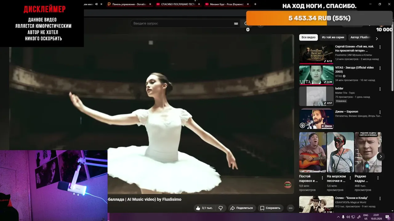
Task: Select the Из той же серии chip
Action: 333,37
